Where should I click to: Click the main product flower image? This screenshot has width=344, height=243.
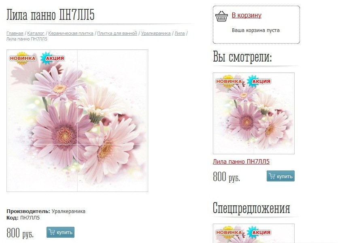click(77, 121)
